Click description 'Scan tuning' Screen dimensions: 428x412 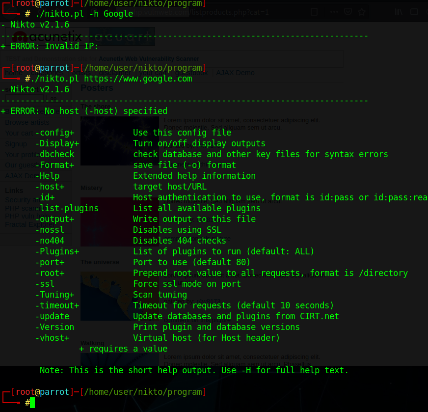pos(160,295)
